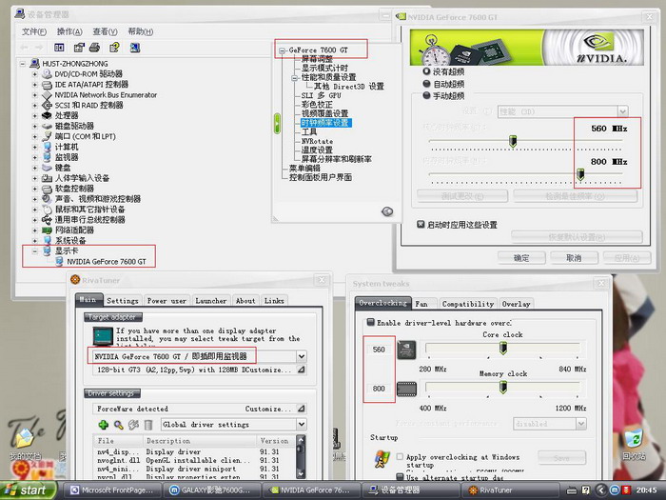The width and height of the screenshot is (666, 500).
Task: Collapse the GeForce 7600 GT tree node
Action: pyautogui.click(x=282, y=50)
